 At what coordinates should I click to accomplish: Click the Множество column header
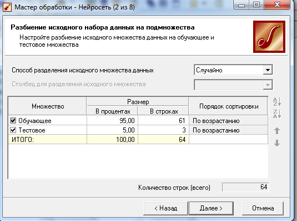(x=47, y=106)
